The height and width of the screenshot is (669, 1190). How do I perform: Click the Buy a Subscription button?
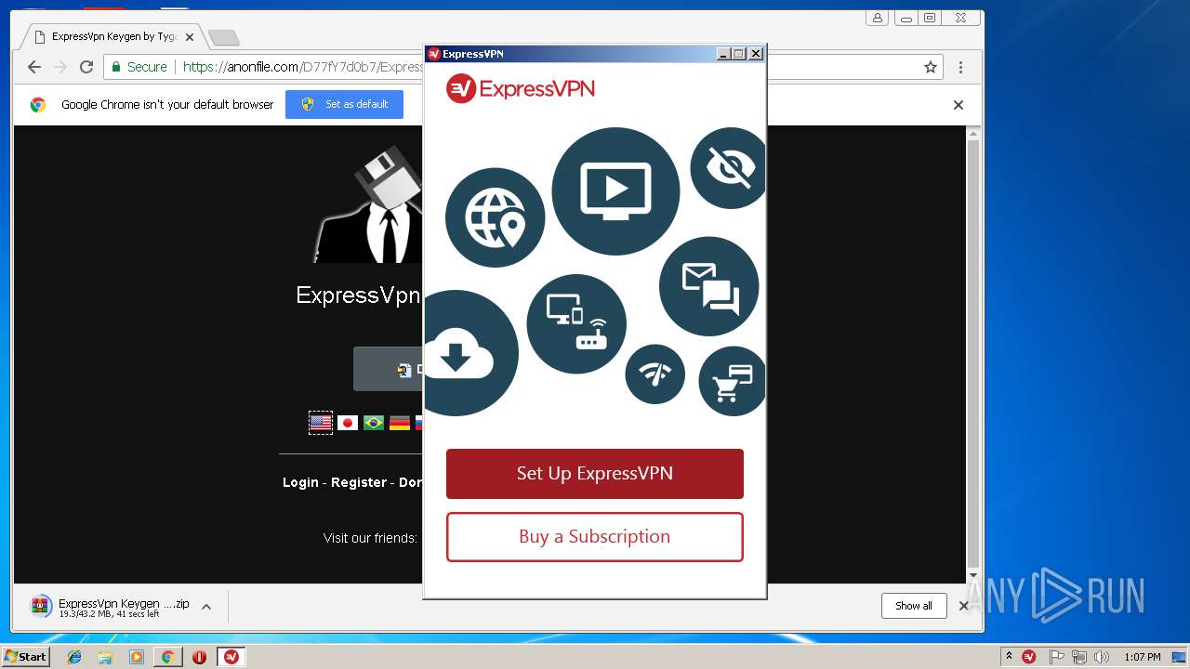point(595,537)
